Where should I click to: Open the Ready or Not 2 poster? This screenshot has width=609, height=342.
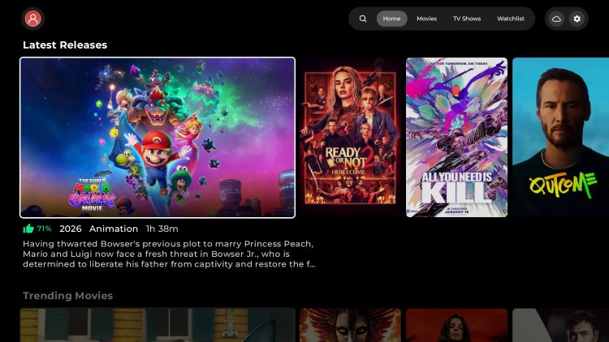pyautogui.click(x=350, y=137)
